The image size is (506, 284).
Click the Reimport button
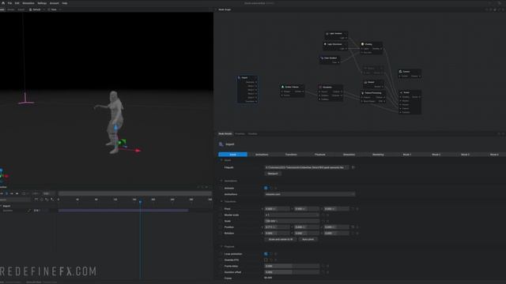[273, 174]
